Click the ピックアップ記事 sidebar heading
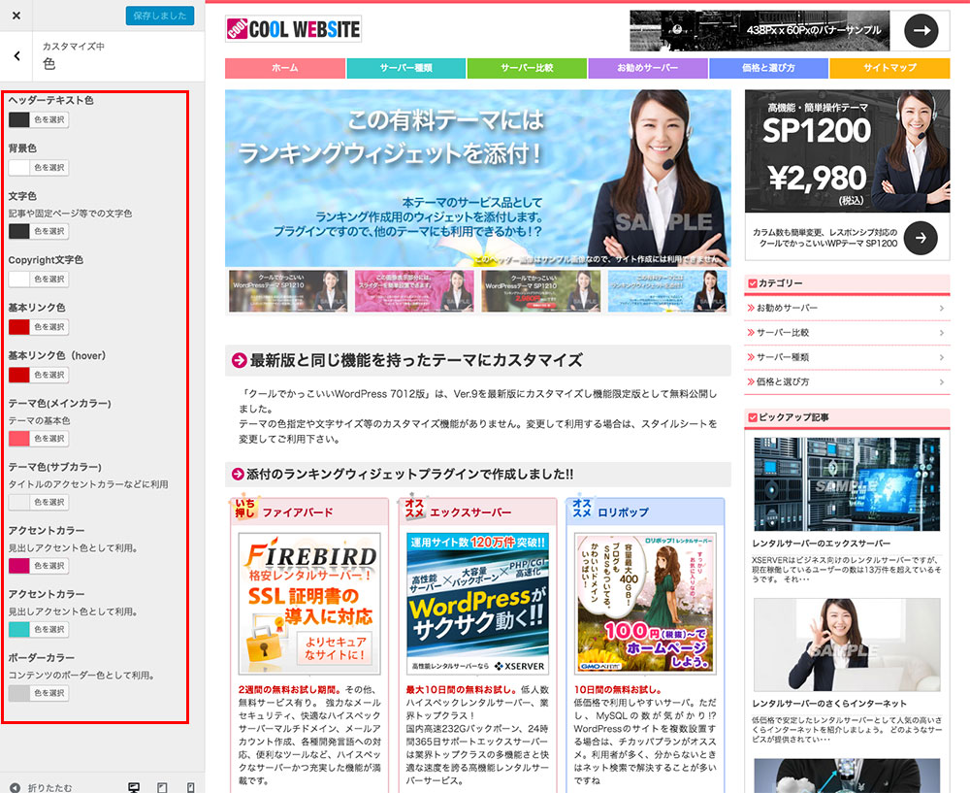Viewport: 970px width, 793px height. click(793, 417)
